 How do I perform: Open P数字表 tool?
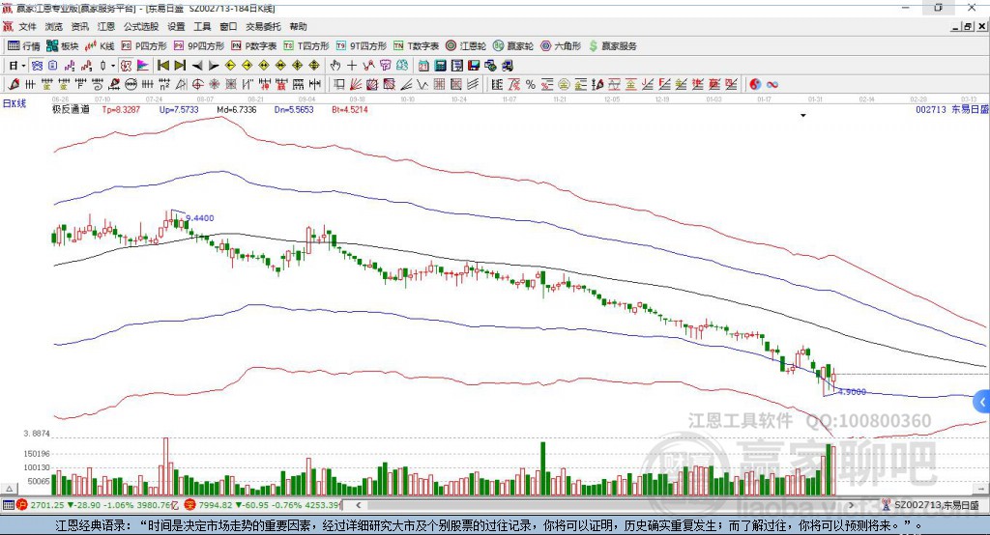254,46
